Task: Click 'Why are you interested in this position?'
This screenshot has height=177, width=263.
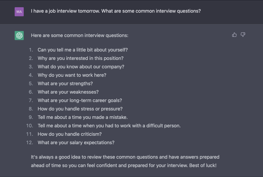Action: (x=80, y=58)
